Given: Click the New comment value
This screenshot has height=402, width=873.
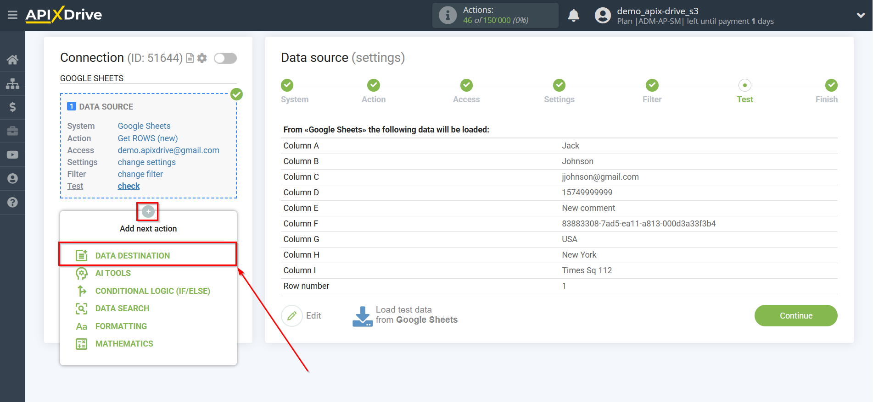Looking at the screenshot, I should [x=588, y=208].
